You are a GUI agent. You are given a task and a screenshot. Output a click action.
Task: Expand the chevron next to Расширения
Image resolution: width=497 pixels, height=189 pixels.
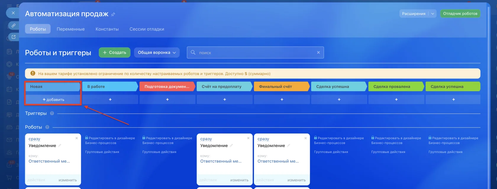pyautogui.click(x=433, y=14)
